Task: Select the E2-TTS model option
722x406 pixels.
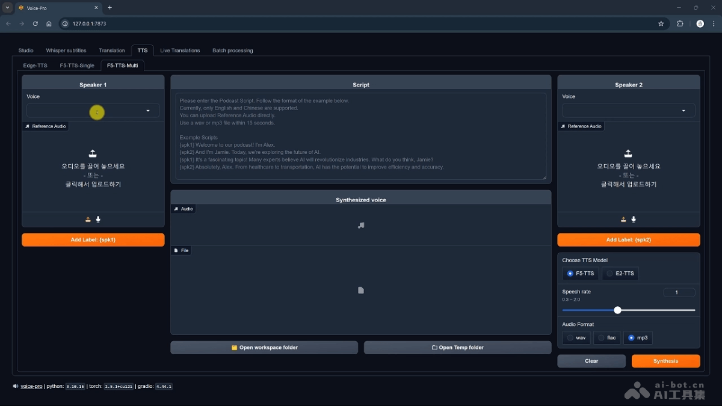Action: click(x=620, y=274)
